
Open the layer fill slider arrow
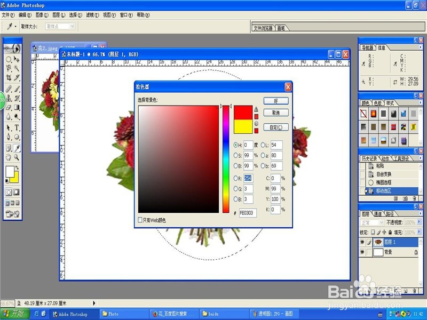[419, 232]
